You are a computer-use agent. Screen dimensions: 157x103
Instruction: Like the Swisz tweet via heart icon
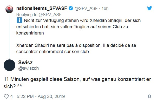point(6,97)
